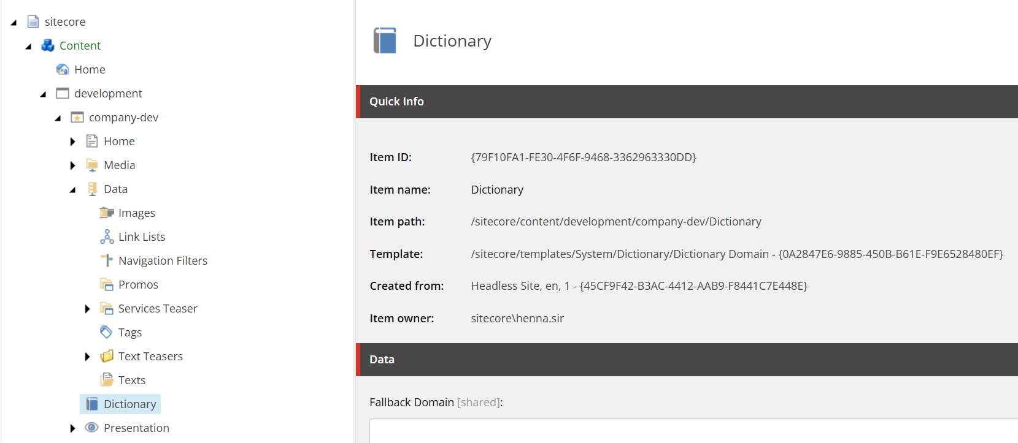The height and width of the screenshot is (443, 1018).
Task: Click the Dictionary book icon in tree
Action: coord(92,404)
